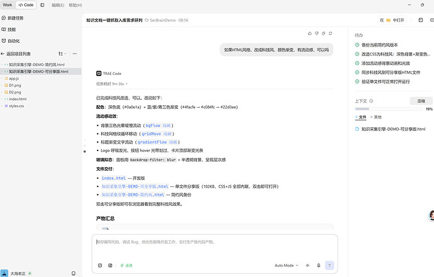
Task: Copy the response with the copy icon
Action: [323, 33]
